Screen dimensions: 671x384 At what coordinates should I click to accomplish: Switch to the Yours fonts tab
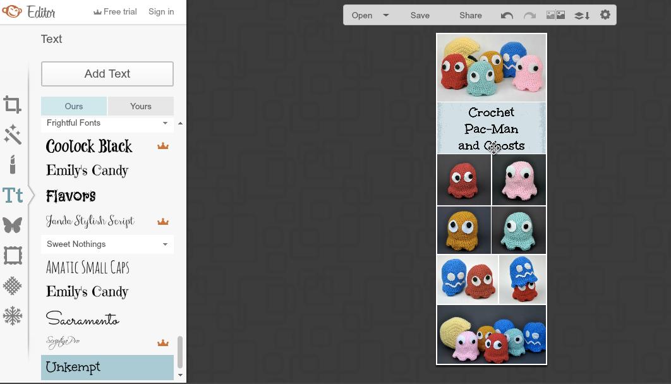pyautogui.click(x=140, y=106)
